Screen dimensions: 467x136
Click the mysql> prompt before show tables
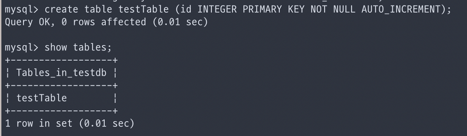(22, 48)
